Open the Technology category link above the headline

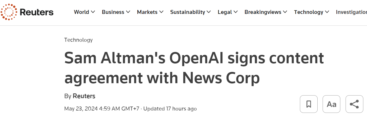(78, 40)
